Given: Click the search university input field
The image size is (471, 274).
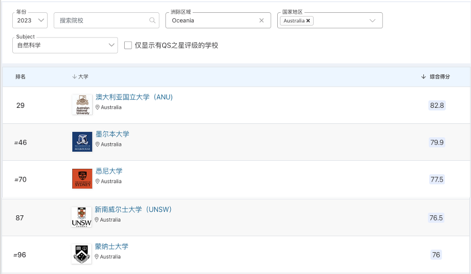Looking at the screenshot, I should [x=107, y=20].
